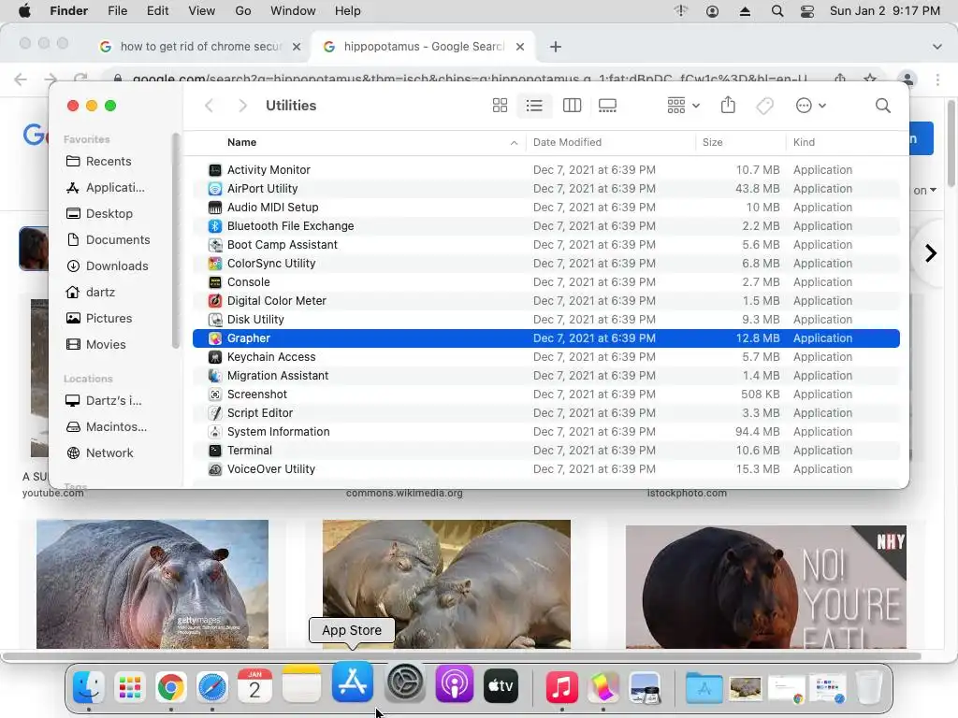Open Documents in Finder sidebar
Image resolution: width=958 pixels, height=718 pixels.
[109, 240]
